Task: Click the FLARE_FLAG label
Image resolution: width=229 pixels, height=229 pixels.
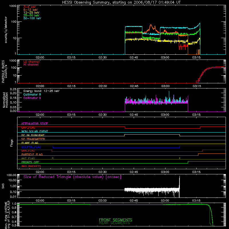Action: [30, 143]
